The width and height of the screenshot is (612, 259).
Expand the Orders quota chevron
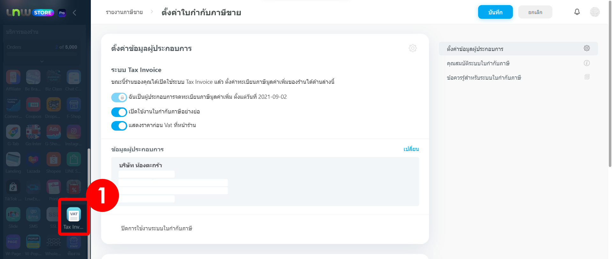(42, 61)
